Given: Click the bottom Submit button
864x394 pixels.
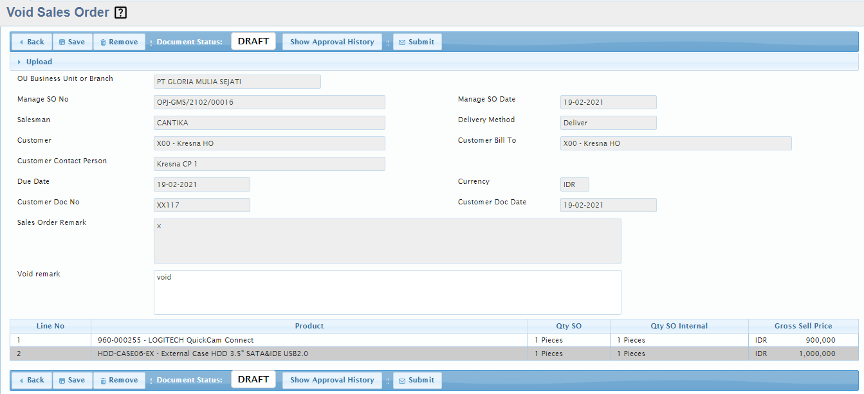Looking at the screenshot, I should click(417, 380).
